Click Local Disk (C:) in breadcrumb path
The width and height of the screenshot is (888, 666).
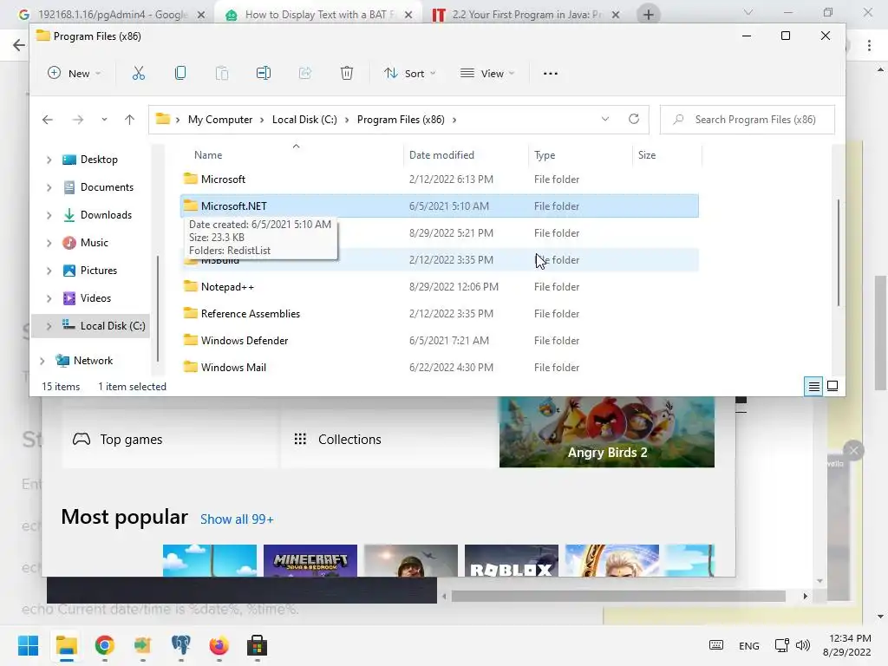304,120
